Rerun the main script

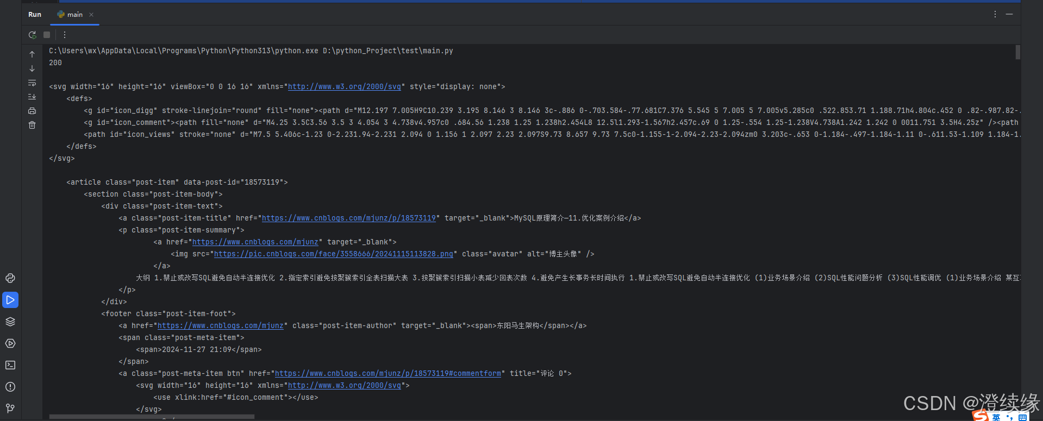pos(33,35)
